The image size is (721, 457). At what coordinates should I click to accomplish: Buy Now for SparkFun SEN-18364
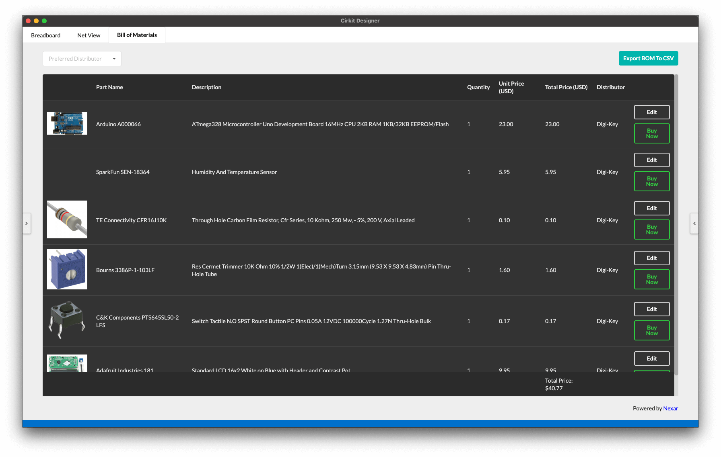click(652, 181)
